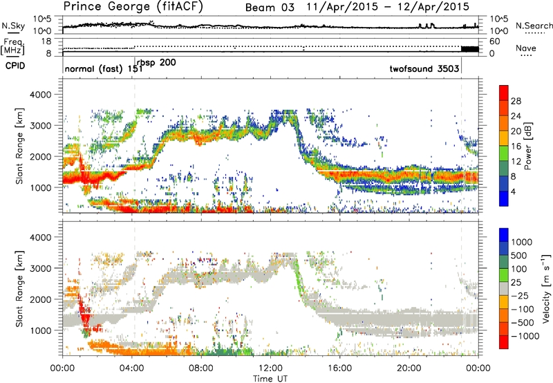
Task: Click the "-1000" label on the Velocity colorbar
Action: click(525, 336)
